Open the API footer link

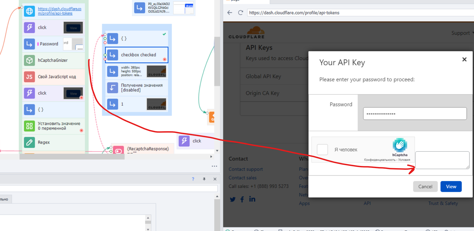tap(367, 203)
